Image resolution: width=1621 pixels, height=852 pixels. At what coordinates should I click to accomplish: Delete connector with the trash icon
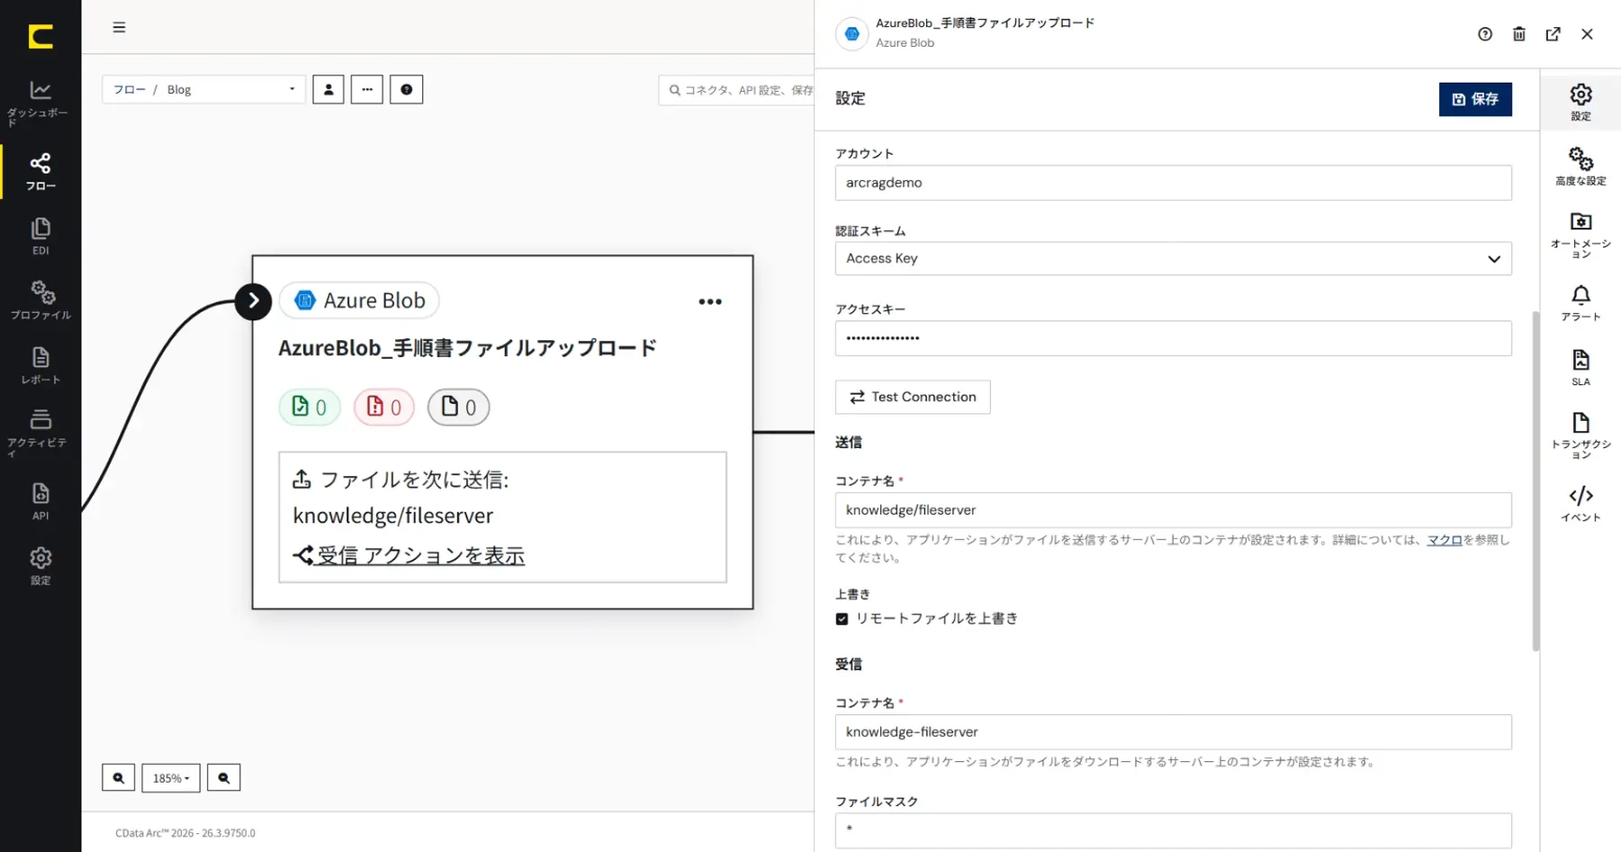(x=1519, y=34)
